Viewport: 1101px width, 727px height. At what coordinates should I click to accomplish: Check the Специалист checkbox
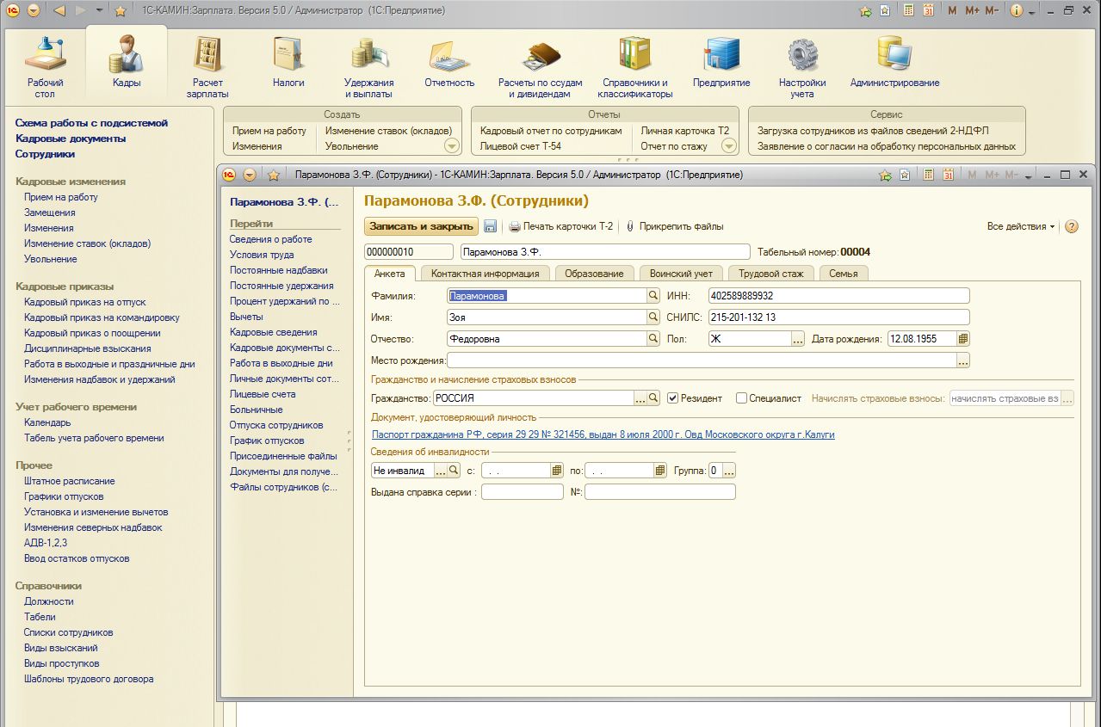pyautogui.click(x=741, y=398)
